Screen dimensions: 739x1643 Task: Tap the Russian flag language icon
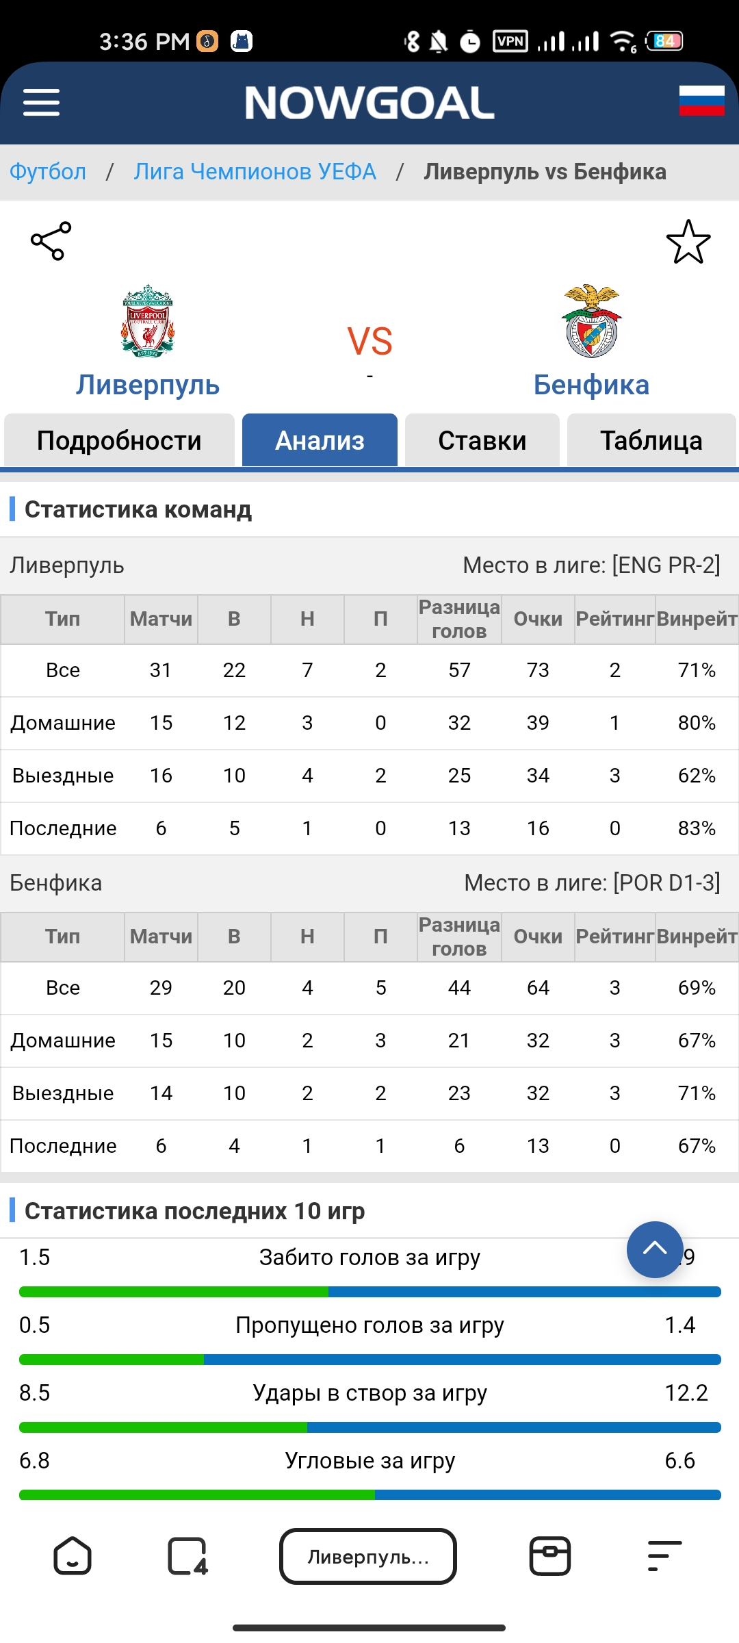pyautogui.click(x=701, y=101)
